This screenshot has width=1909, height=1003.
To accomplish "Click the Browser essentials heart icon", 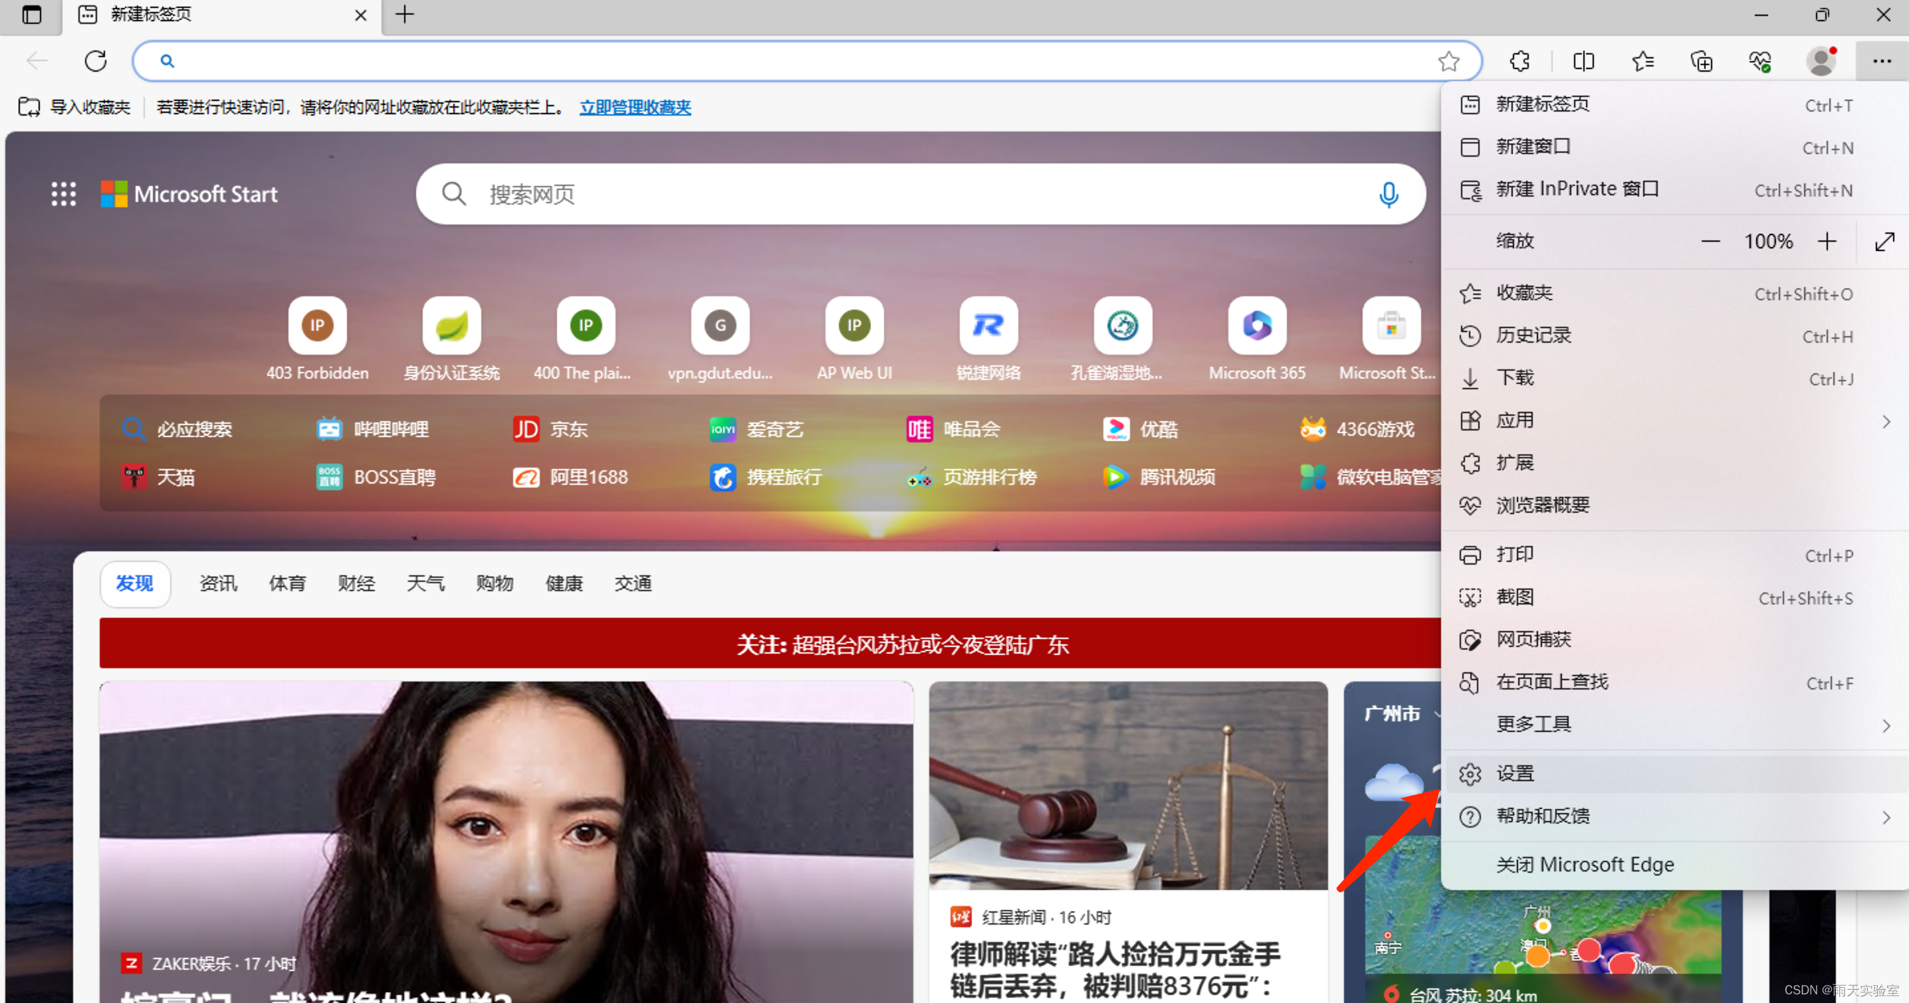I will coord(1760,60).
